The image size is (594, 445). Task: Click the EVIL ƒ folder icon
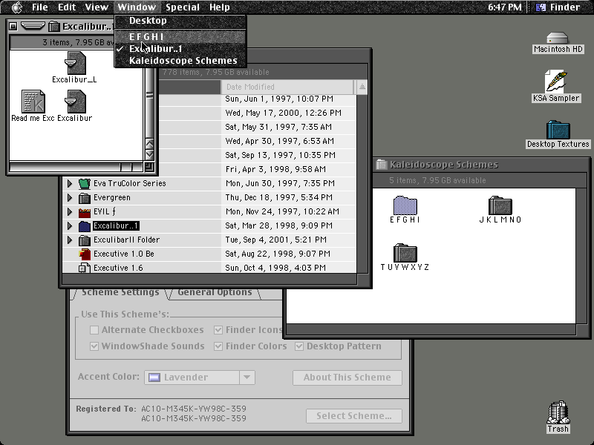(84, 212)
